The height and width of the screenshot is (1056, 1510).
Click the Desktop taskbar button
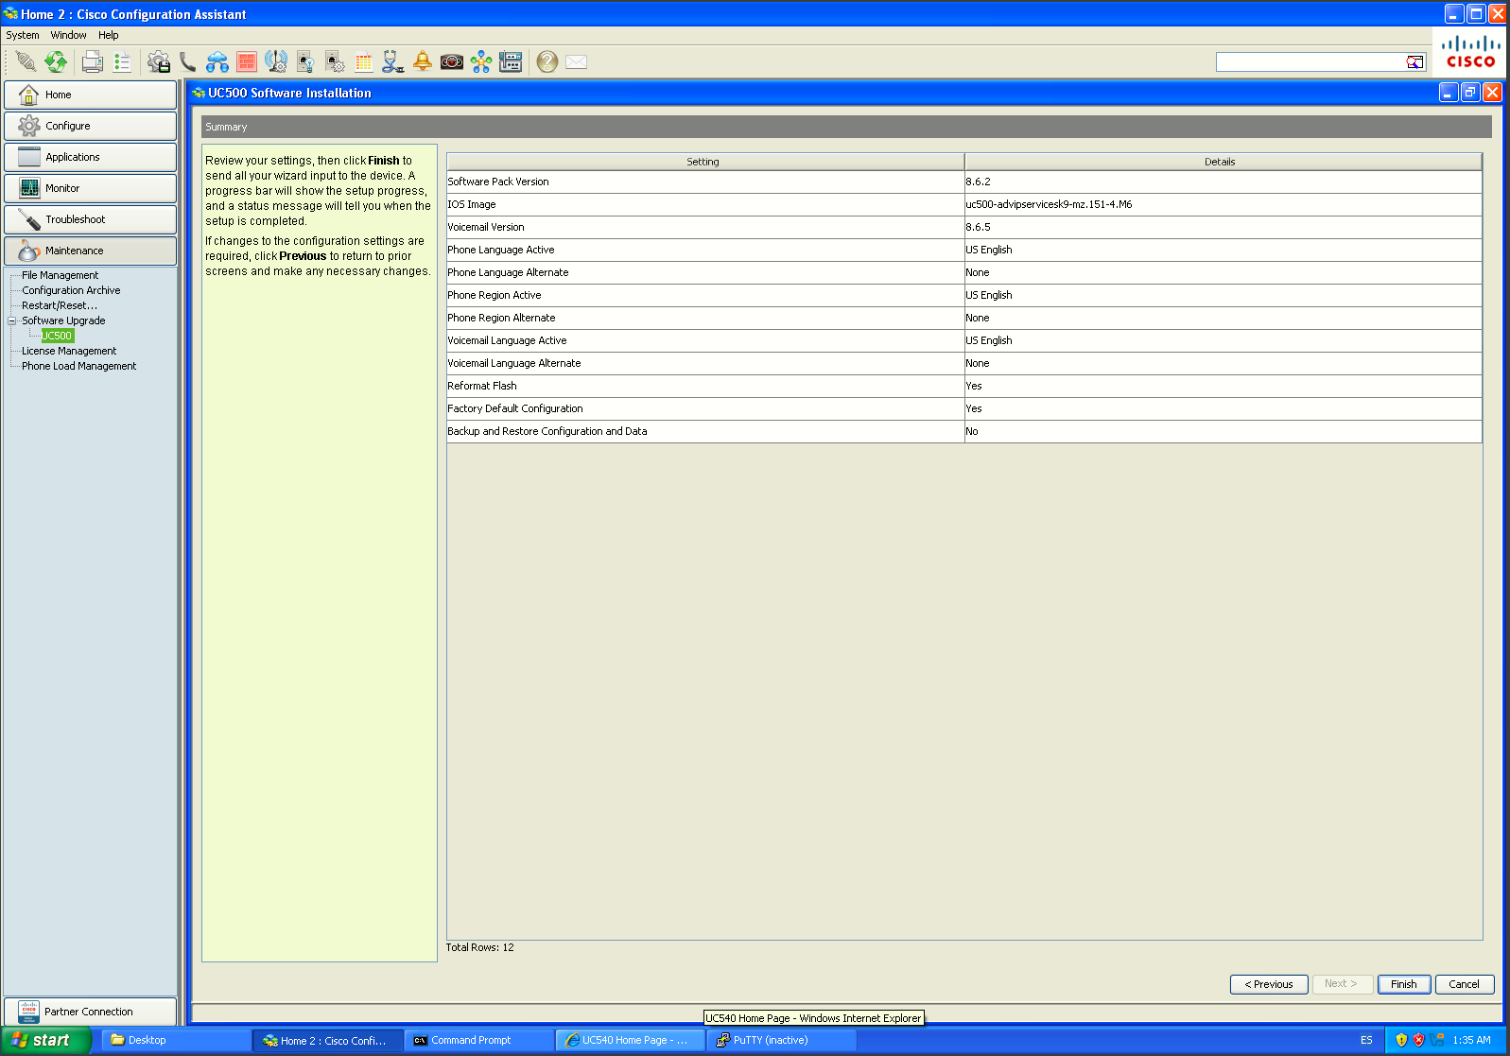click(x=177, y=1040)
